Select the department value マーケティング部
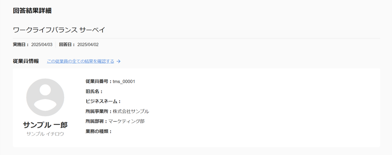392x155 pixels. pos(126,121)
